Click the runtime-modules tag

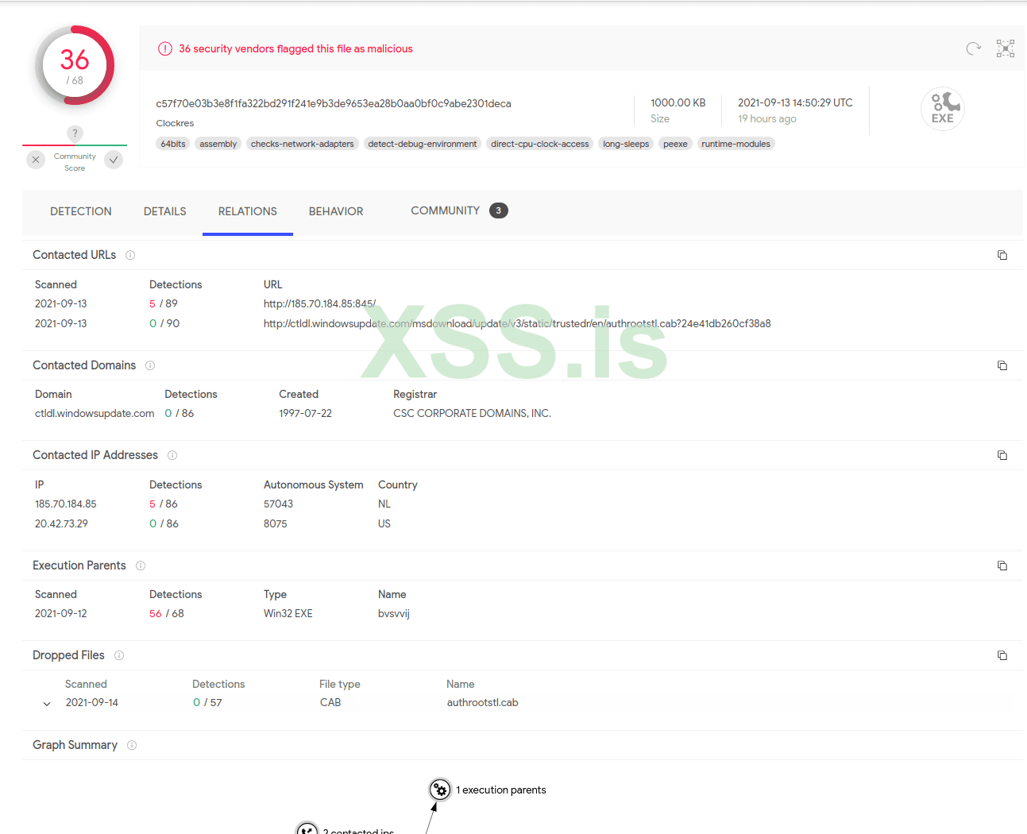point(736,144)
